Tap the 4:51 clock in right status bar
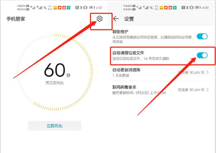Viewport: 216px width, 153px height. (x=205, y=7)
